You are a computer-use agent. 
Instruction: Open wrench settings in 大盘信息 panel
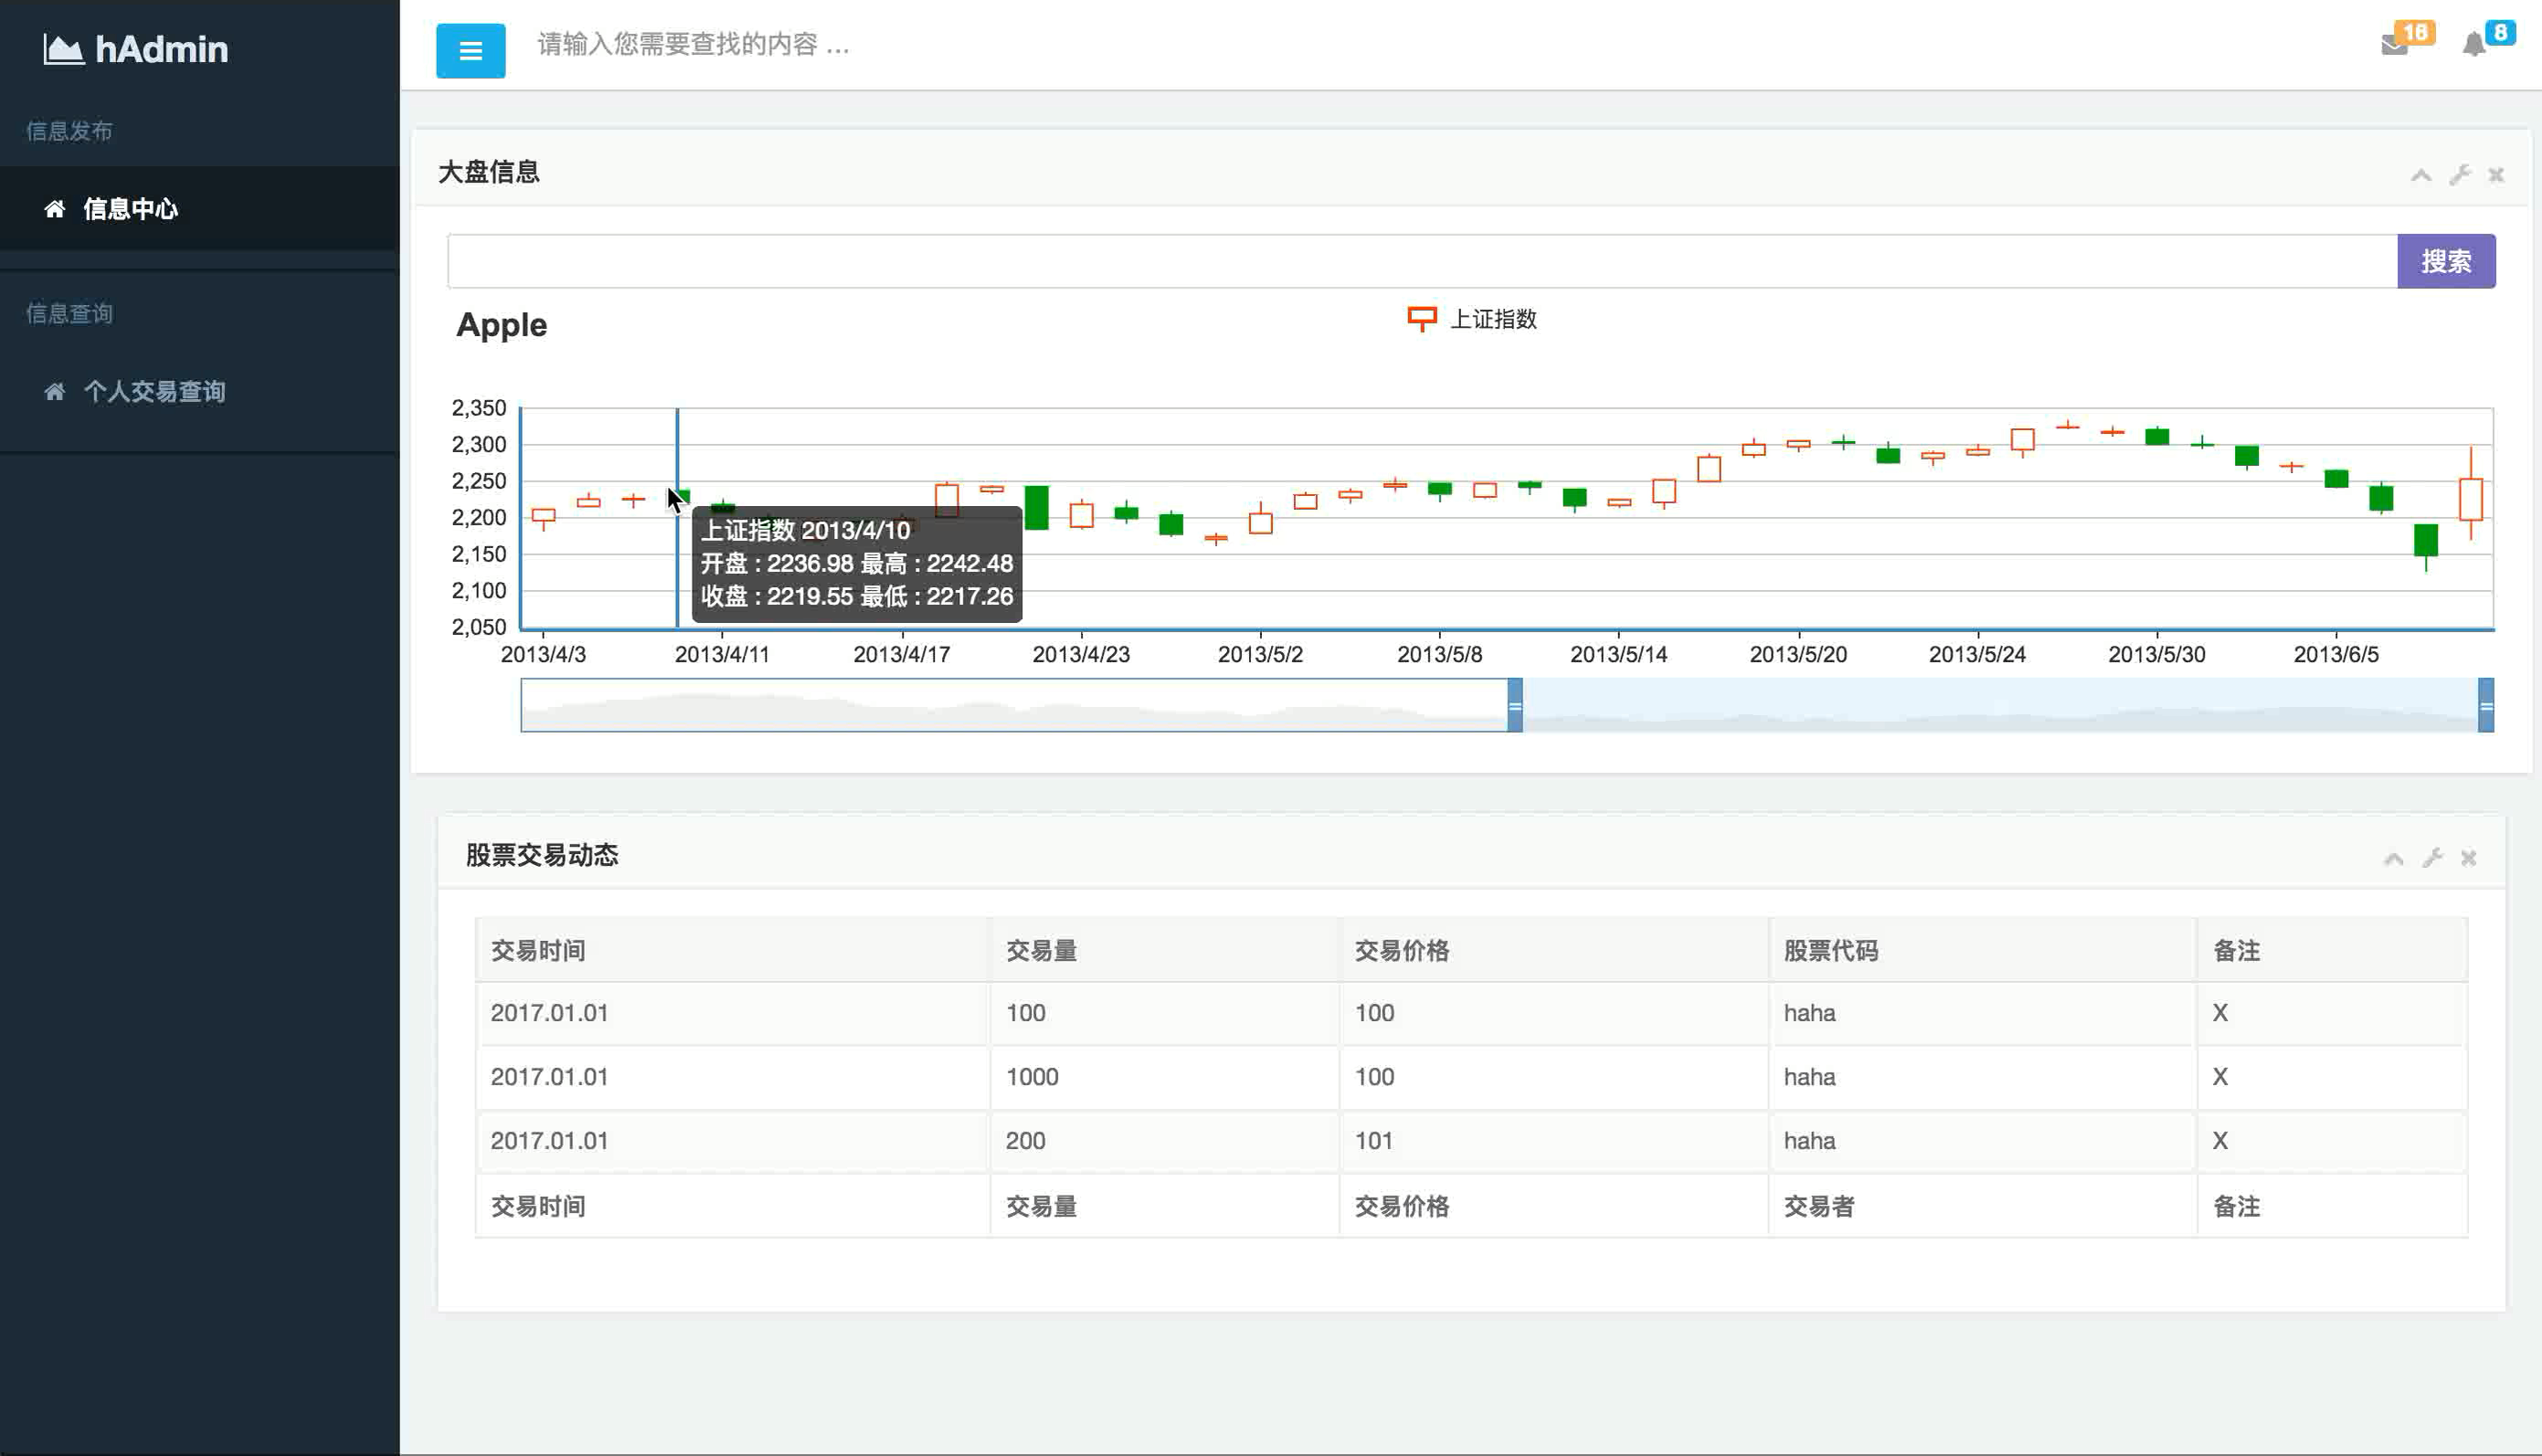(x=2459, y=175)
